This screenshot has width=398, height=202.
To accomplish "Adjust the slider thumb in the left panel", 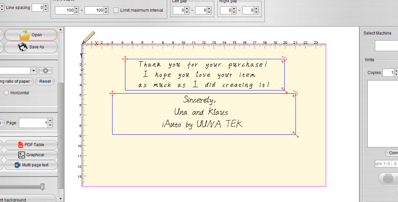I will click(42, 187).
